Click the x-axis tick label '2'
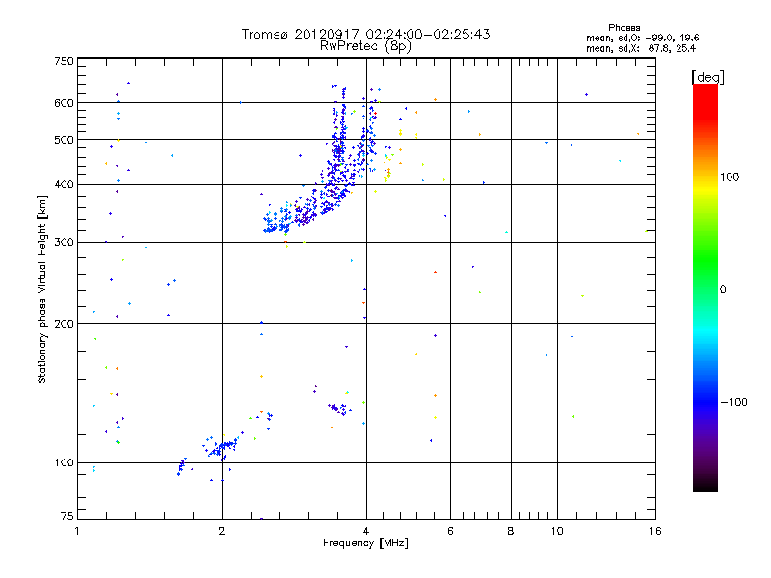The height and width of the screenshot is (578, 771). click(x=222, y=531)
